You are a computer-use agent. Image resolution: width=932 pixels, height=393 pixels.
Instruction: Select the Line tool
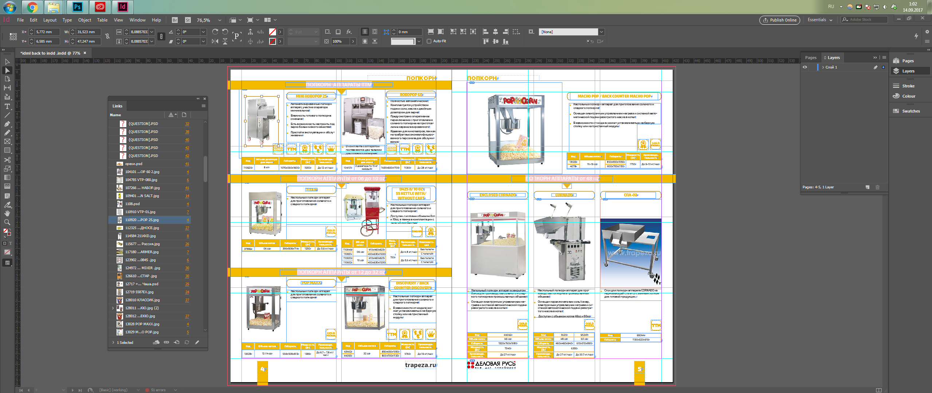coord(7,115)
